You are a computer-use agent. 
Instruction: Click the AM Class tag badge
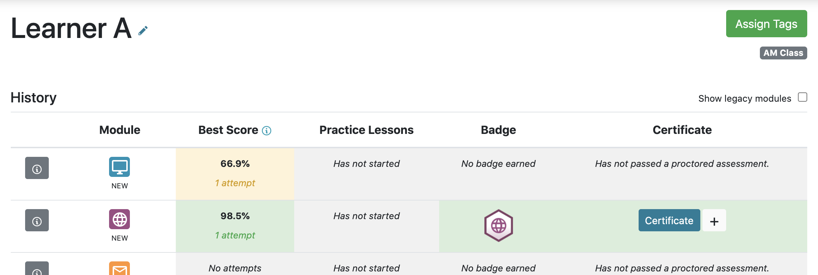click(x=784, y=53)
